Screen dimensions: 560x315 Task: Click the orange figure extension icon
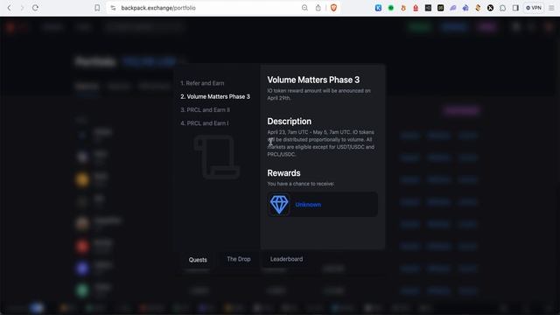(x=403, y=8)
